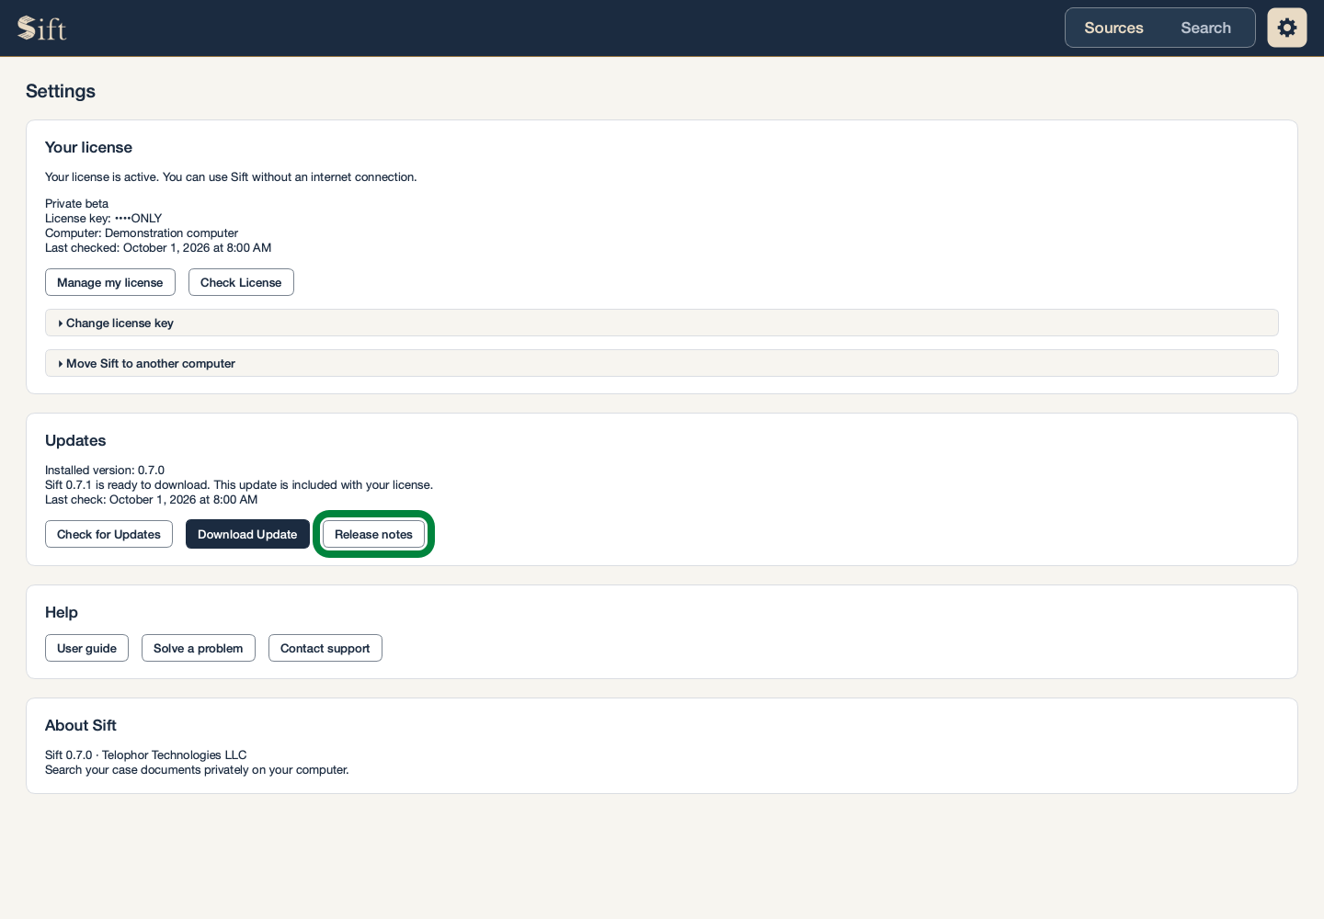Open Solve a problem help
Image resolution: width=1324 pixels, height=919 pixels.
[x=199, y=648]
